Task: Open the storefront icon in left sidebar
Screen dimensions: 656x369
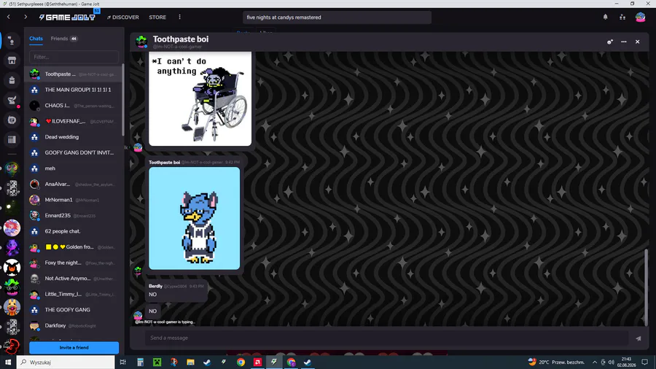Action: 12,61
